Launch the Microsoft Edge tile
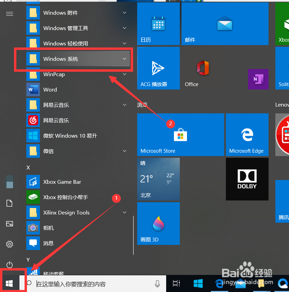289x292 pixels. (247, 135)
